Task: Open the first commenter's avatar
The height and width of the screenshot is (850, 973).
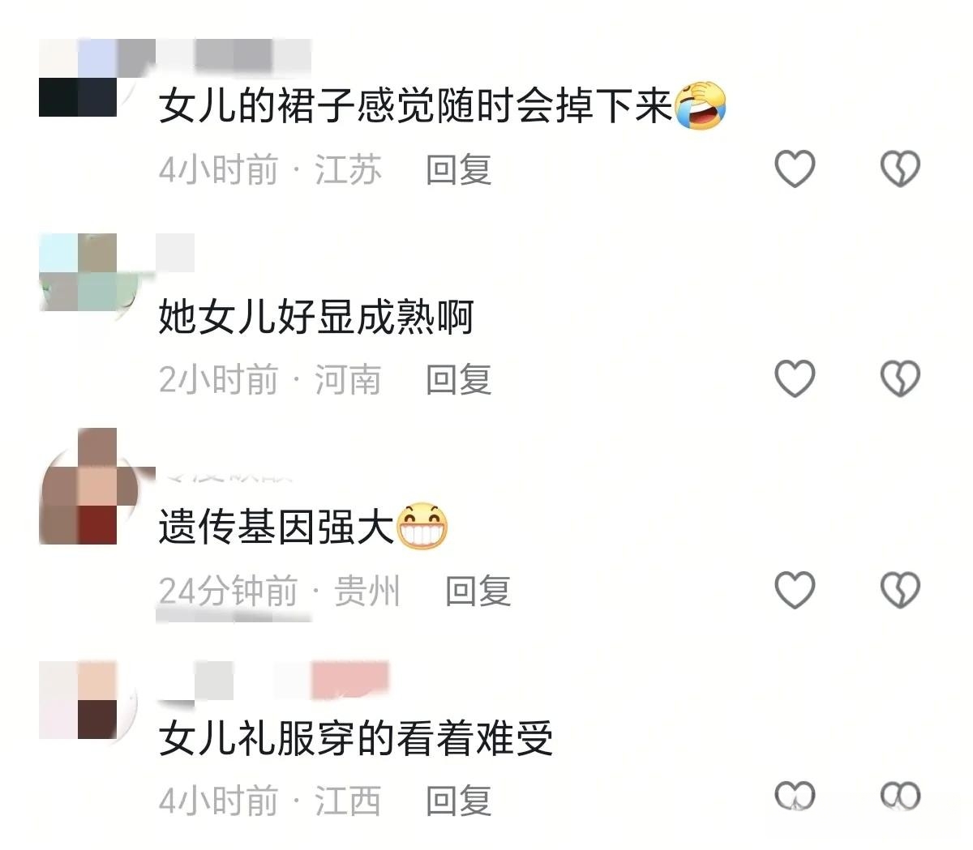Action: click(x=78, y=78)
